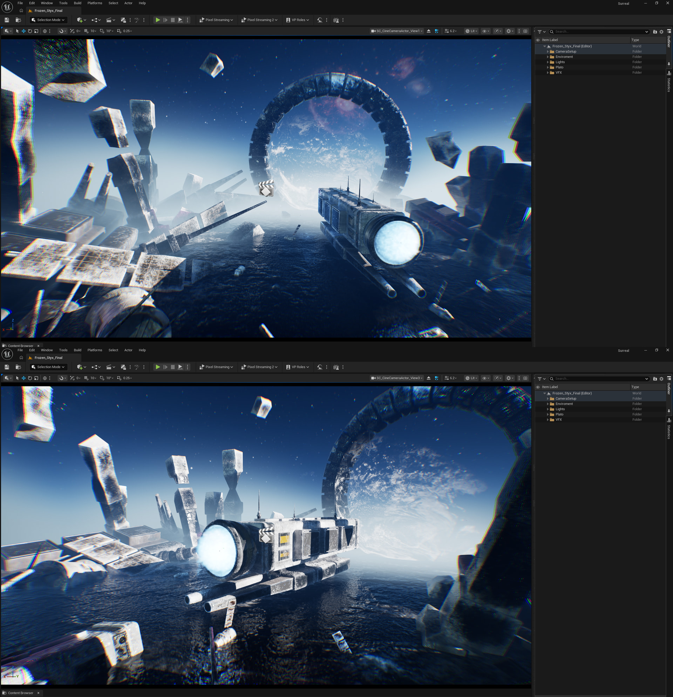Viewport: 673px width, 697px height.
Task: Toggle grid snapping icon in bottom viewport toolbar
Action: coord(86,378)
